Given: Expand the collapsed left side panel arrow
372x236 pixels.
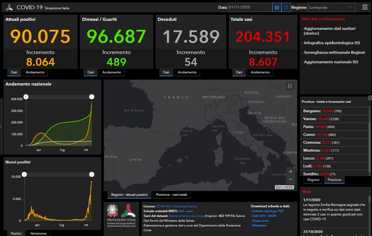Looking at the screenshot, I should coord(1,126).
